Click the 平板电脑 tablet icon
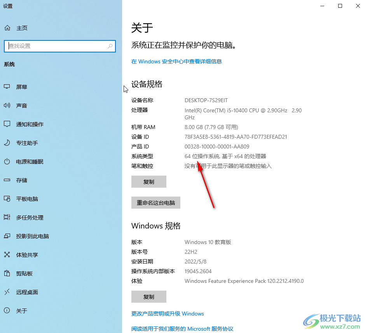365x333 pixels. pos(7,199)
